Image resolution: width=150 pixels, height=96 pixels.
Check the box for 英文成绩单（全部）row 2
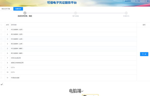coord(1,34)
